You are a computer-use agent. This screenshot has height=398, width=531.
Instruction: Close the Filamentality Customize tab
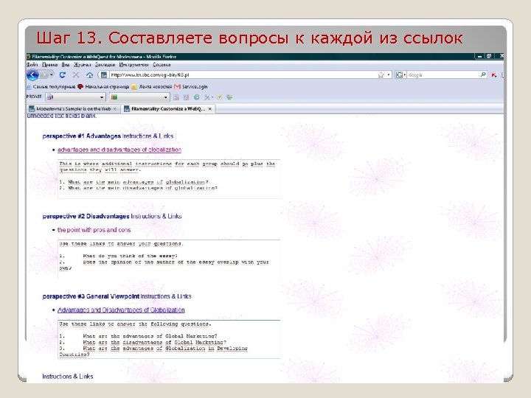tap(210, 108)
